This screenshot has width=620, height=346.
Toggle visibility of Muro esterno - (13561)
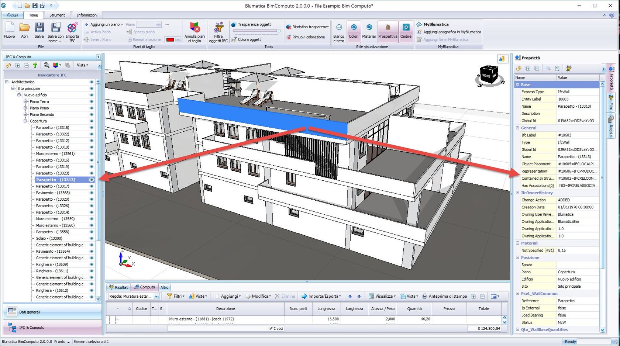[x=91, y=153]
